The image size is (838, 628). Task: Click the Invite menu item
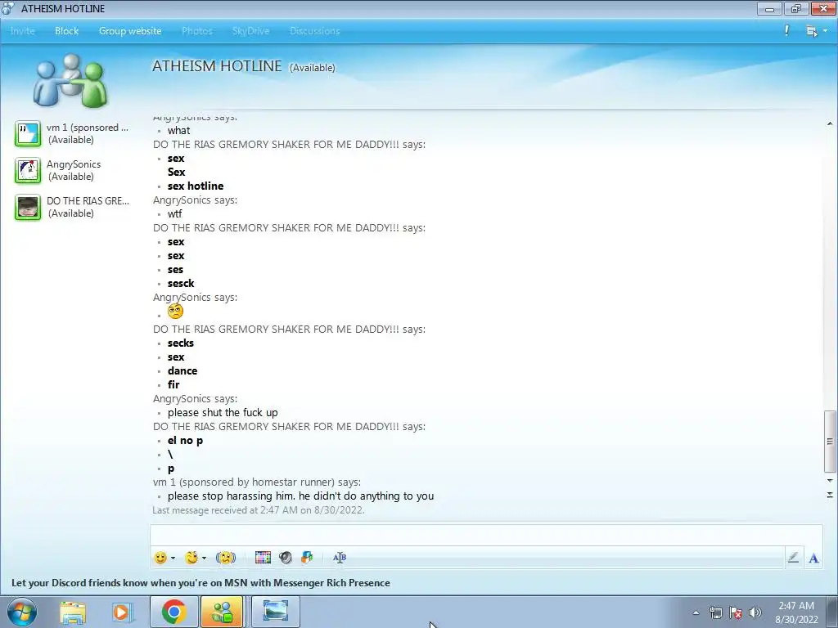(22, 31)
